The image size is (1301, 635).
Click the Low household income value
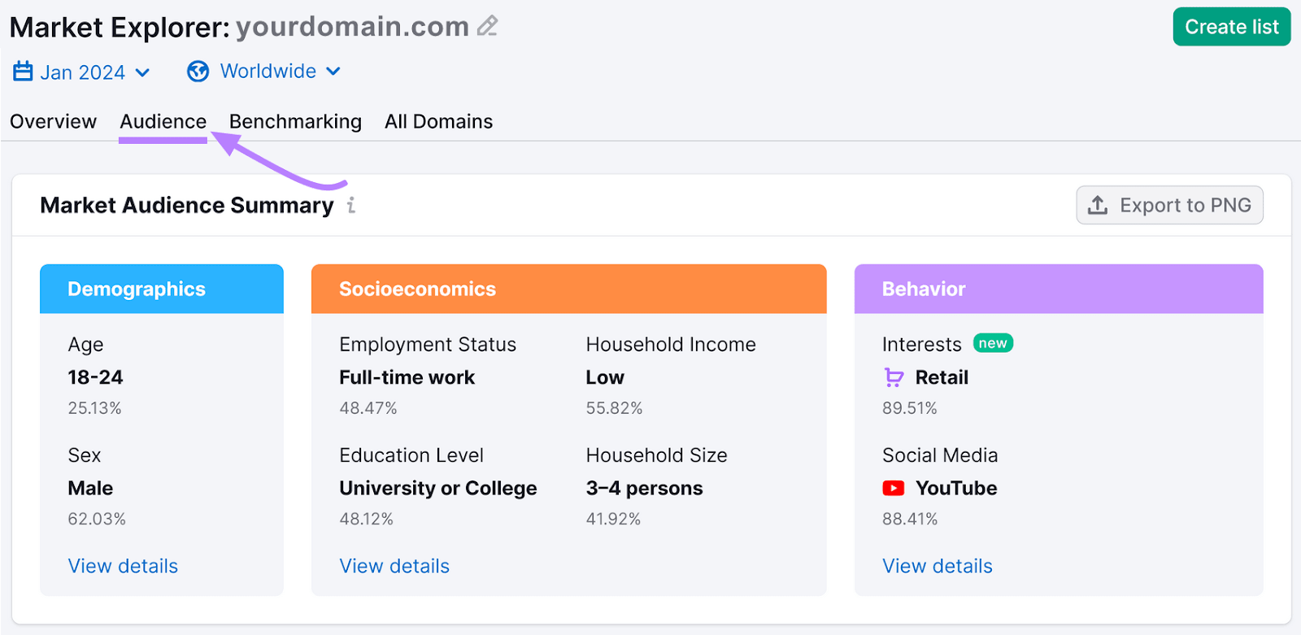pos(605,377)
